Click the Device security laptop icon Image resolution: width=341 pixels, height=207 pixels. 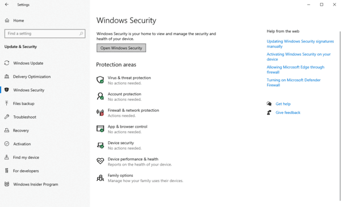(x=100, y=145)
